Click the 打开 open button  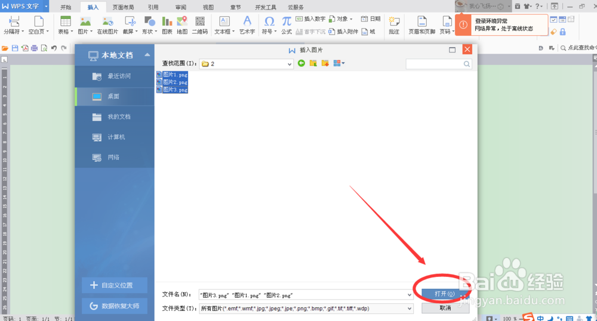445,294
